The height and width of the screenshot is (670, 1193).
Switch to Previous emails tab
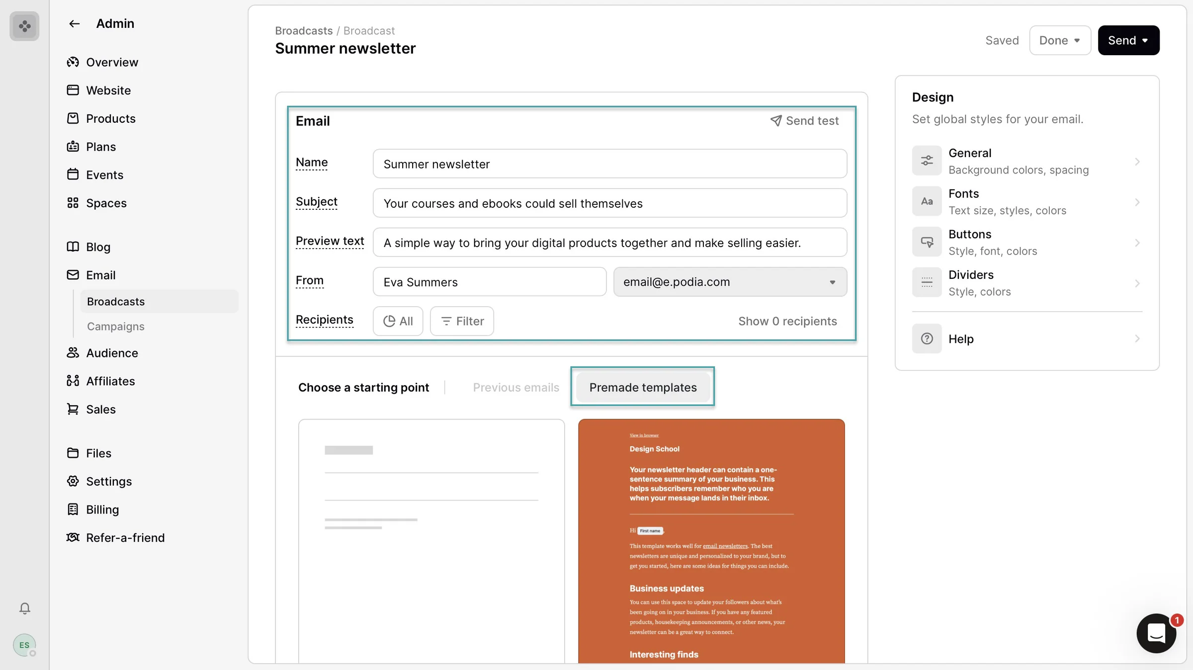pyautogui.click(x=516, y=387)
